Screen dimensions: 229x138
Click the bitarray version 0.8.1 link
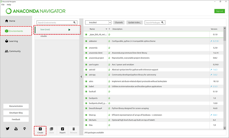click(215, 115)
